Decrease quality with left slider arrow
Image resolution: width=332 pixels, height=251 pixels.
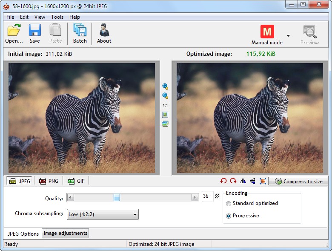click(71, 198)
